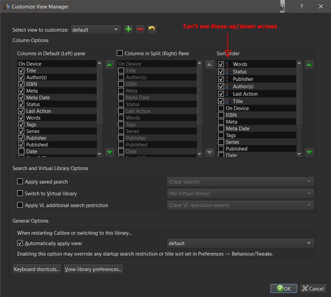The width and height of the screenshot is (331, 297).
Task: Move sort order item up
Action: [x=309, y=65]
